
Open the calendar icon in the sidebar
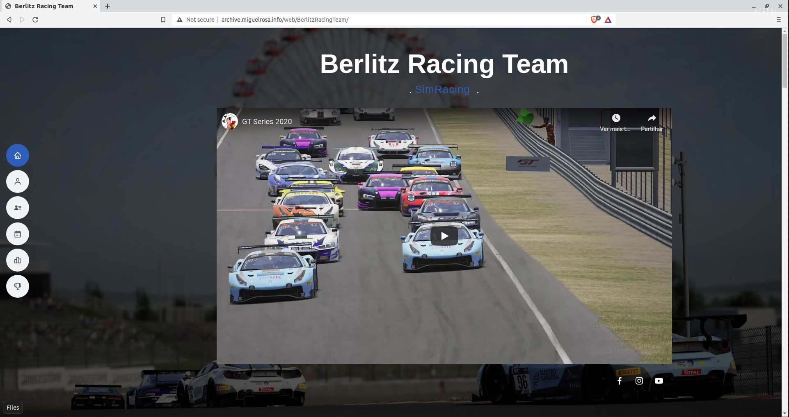pos(17,233)
